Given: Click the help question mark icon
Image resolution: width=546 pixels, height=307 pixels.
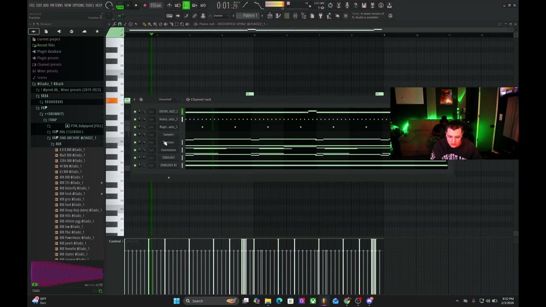Looking at the screenshot, I should (355, 6).
